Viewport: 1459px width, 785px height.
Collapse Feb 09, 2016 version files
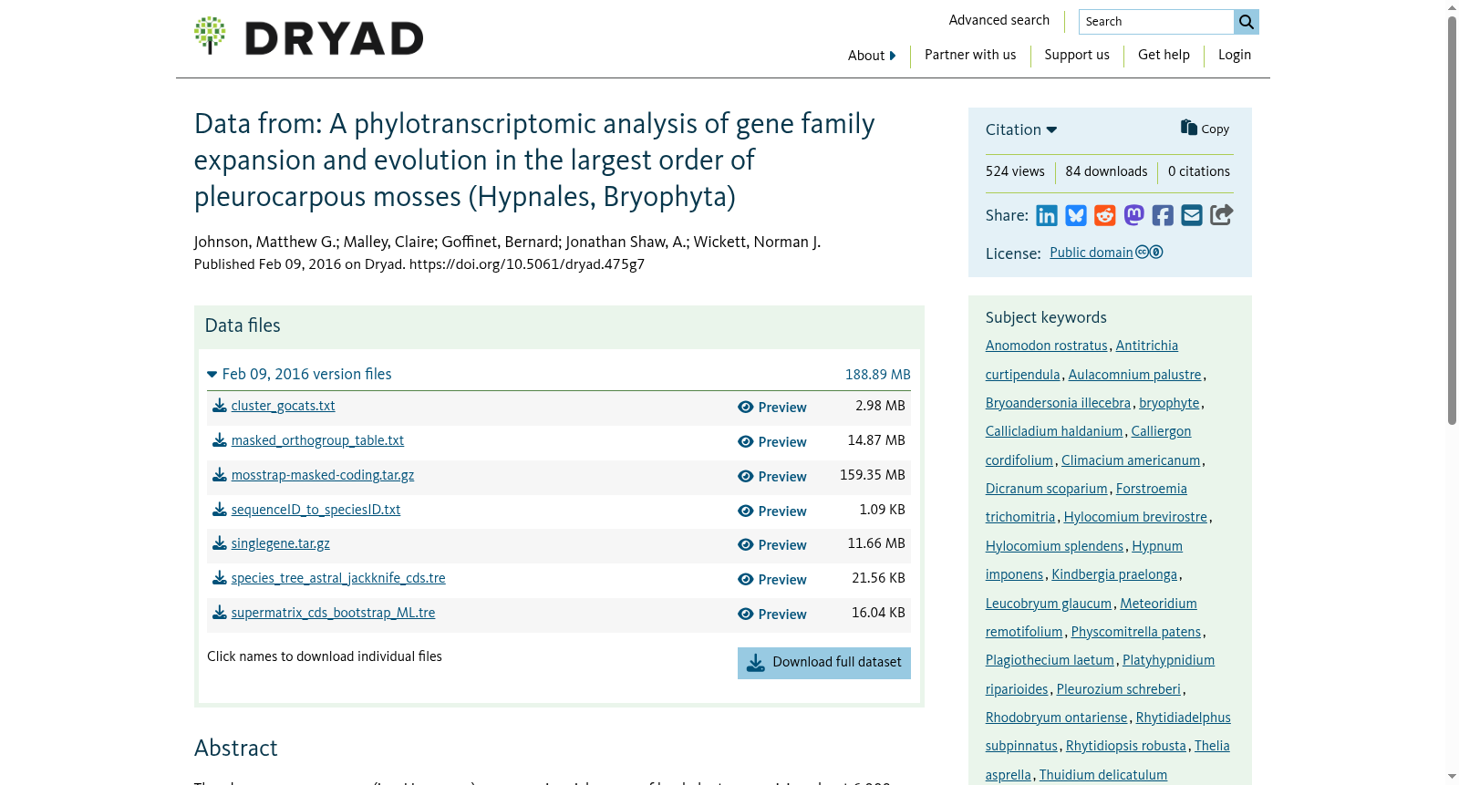299,374
